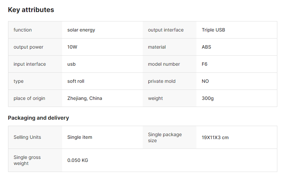The image size is (281, 176).
Task: Click the 'material' attribute label
Action: pos(157,47)
